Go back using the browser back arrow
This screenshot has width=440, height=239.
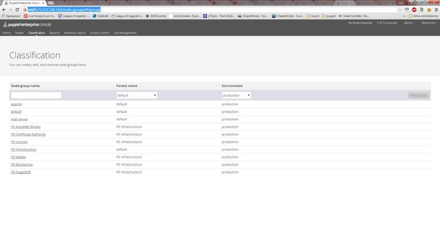(x=4, y=9)
